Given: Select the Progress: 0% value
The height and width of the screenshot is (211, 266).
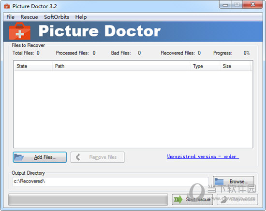Looking at the screenshot, I should [x=247, y=53].
